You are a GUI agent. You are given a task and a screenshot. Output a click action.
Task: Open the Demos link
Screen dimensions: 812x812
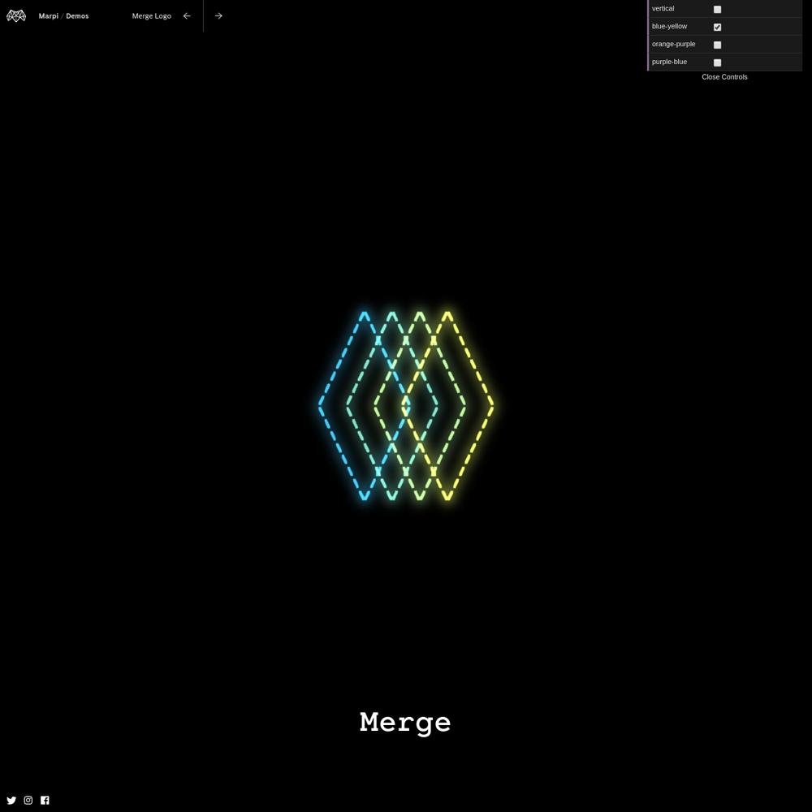(x=77, y=16)
